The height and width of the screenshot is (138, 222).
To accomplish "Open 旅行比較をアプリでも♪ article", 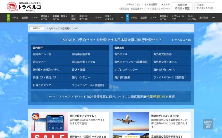I will click(83, 116).
